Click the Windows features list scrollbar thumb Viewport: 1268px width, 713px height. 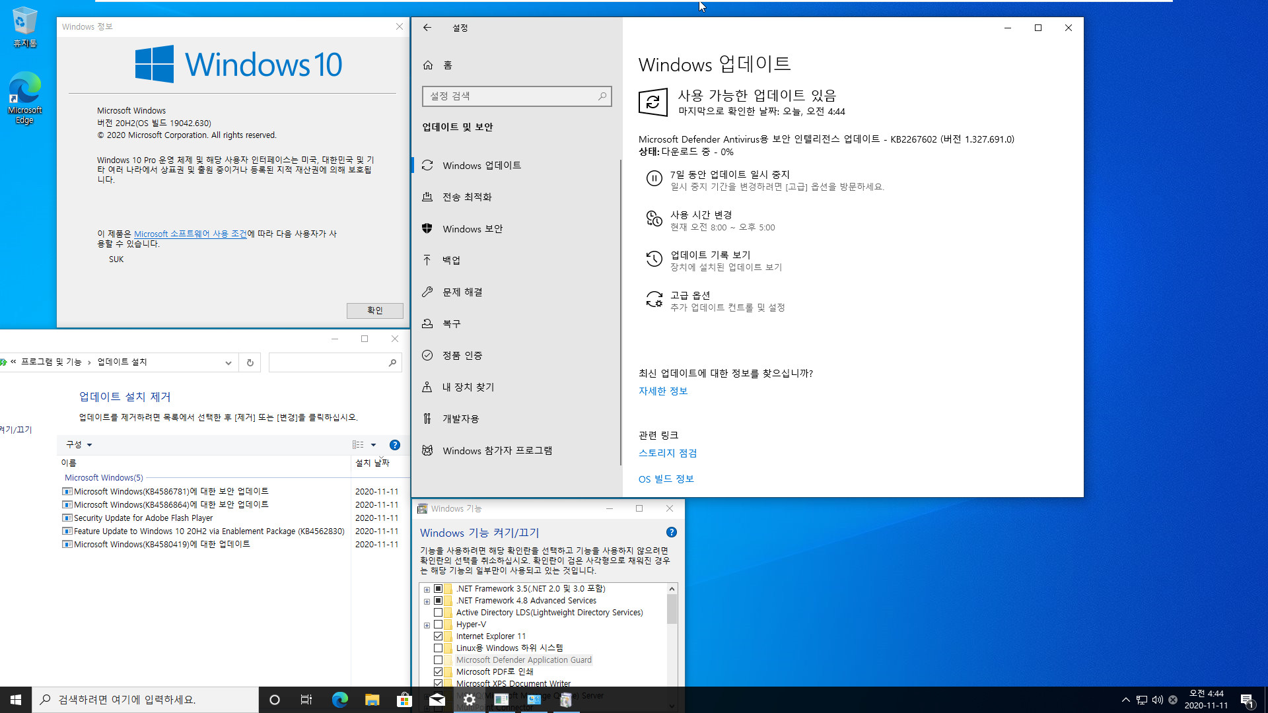672,609
